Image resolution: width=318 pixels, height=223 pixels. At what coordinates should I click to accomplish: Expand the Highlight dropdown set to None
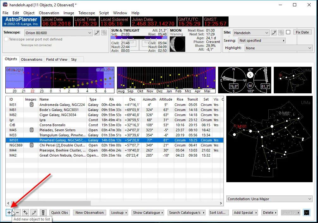pyautogui.click(x=278, y=48)
